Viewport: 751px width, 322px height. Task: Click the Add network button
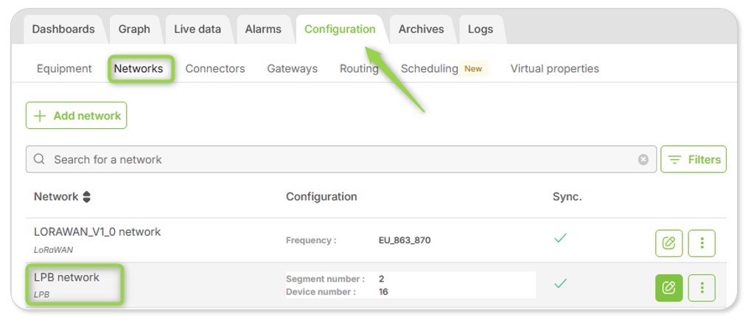point(76,116)
